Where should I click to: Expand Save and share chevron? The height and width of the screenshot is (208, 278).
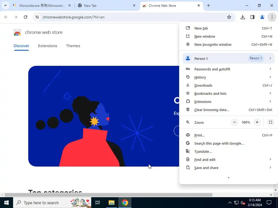(x=270, y=167)
